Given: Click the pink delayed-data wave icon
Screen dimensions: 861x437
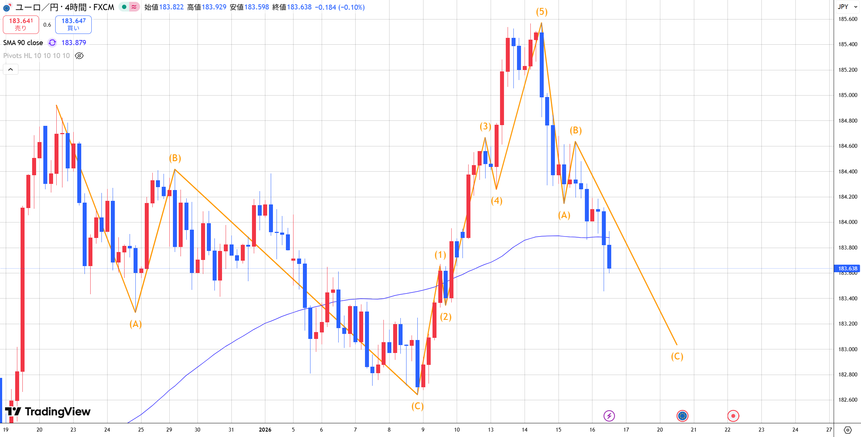Looking at the screenshot, I should tap(134, 7).
